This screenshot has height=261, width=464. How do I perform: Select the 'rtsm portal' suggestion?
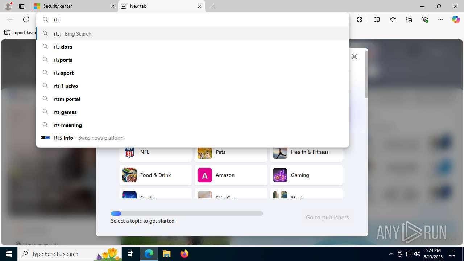point(192,99)
